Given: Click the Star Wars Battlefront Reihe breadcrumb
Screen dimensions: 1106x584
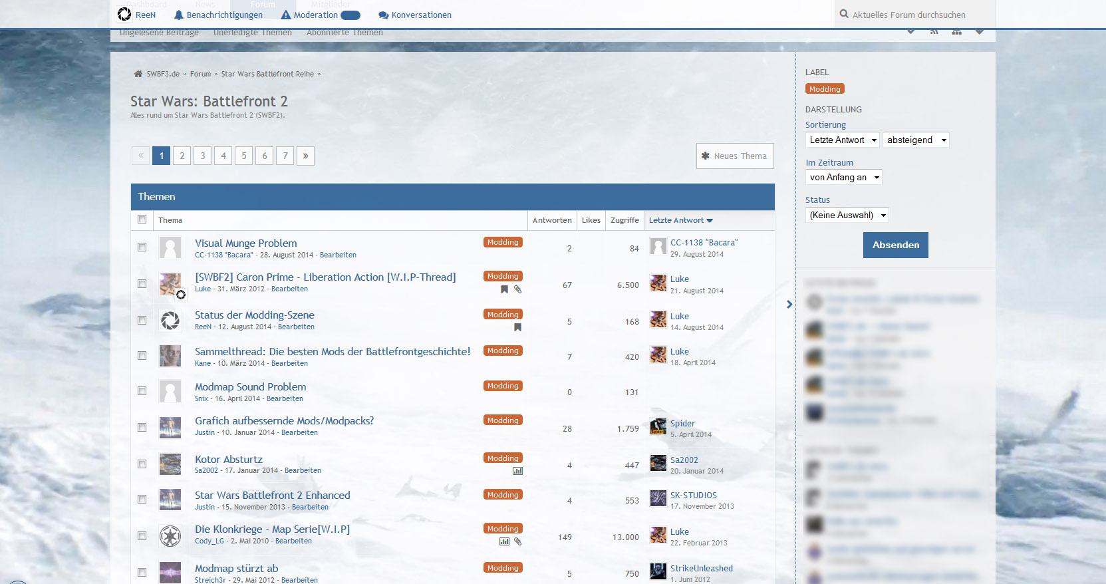Looking at the screenshot, I should tap(267, 74).
